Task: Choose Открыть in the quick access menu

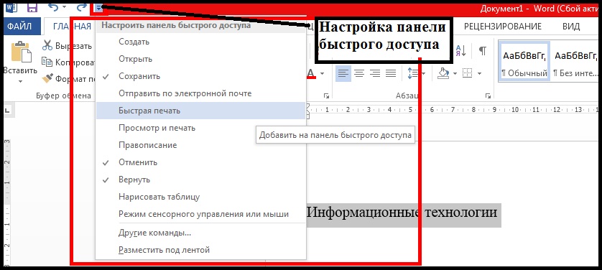Action: pyautogui.click(x=201, y=59)
